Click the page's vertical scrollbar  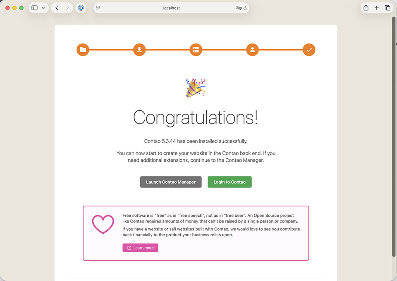pyautogui.click(x=394, y=137)
